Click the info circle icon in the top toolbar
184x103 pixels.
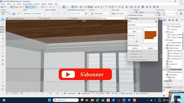135,7
